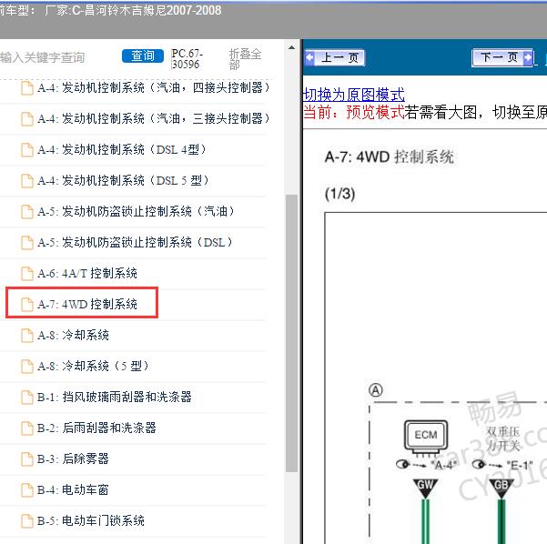Click the diagram title A-7: 4WD 控制系统

click(x=389, y=156)
